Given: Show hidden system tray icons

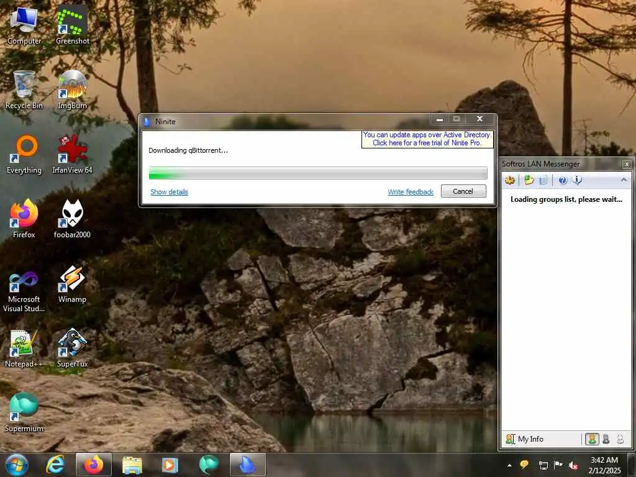Looking at the screenshot, I should [x=509, y=465].
